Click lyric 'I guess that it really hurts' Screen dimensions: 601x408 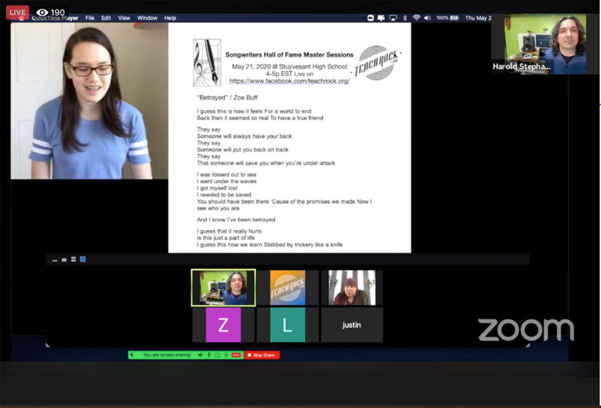click(229, 231)
